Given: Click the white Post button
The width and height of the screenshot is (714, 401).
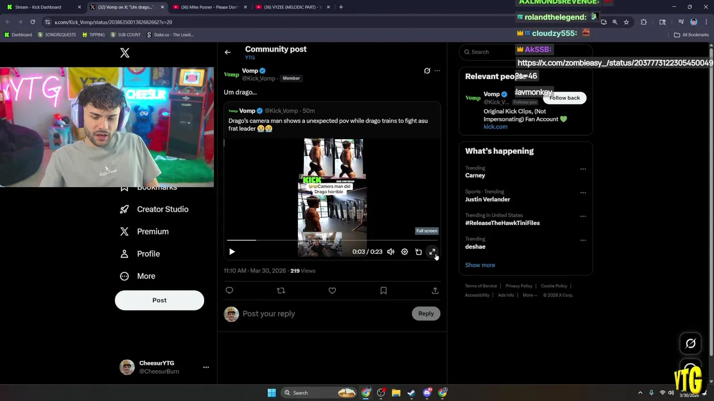Looking at the screenshot, I should pyautogui.click(x=160, y=300).
